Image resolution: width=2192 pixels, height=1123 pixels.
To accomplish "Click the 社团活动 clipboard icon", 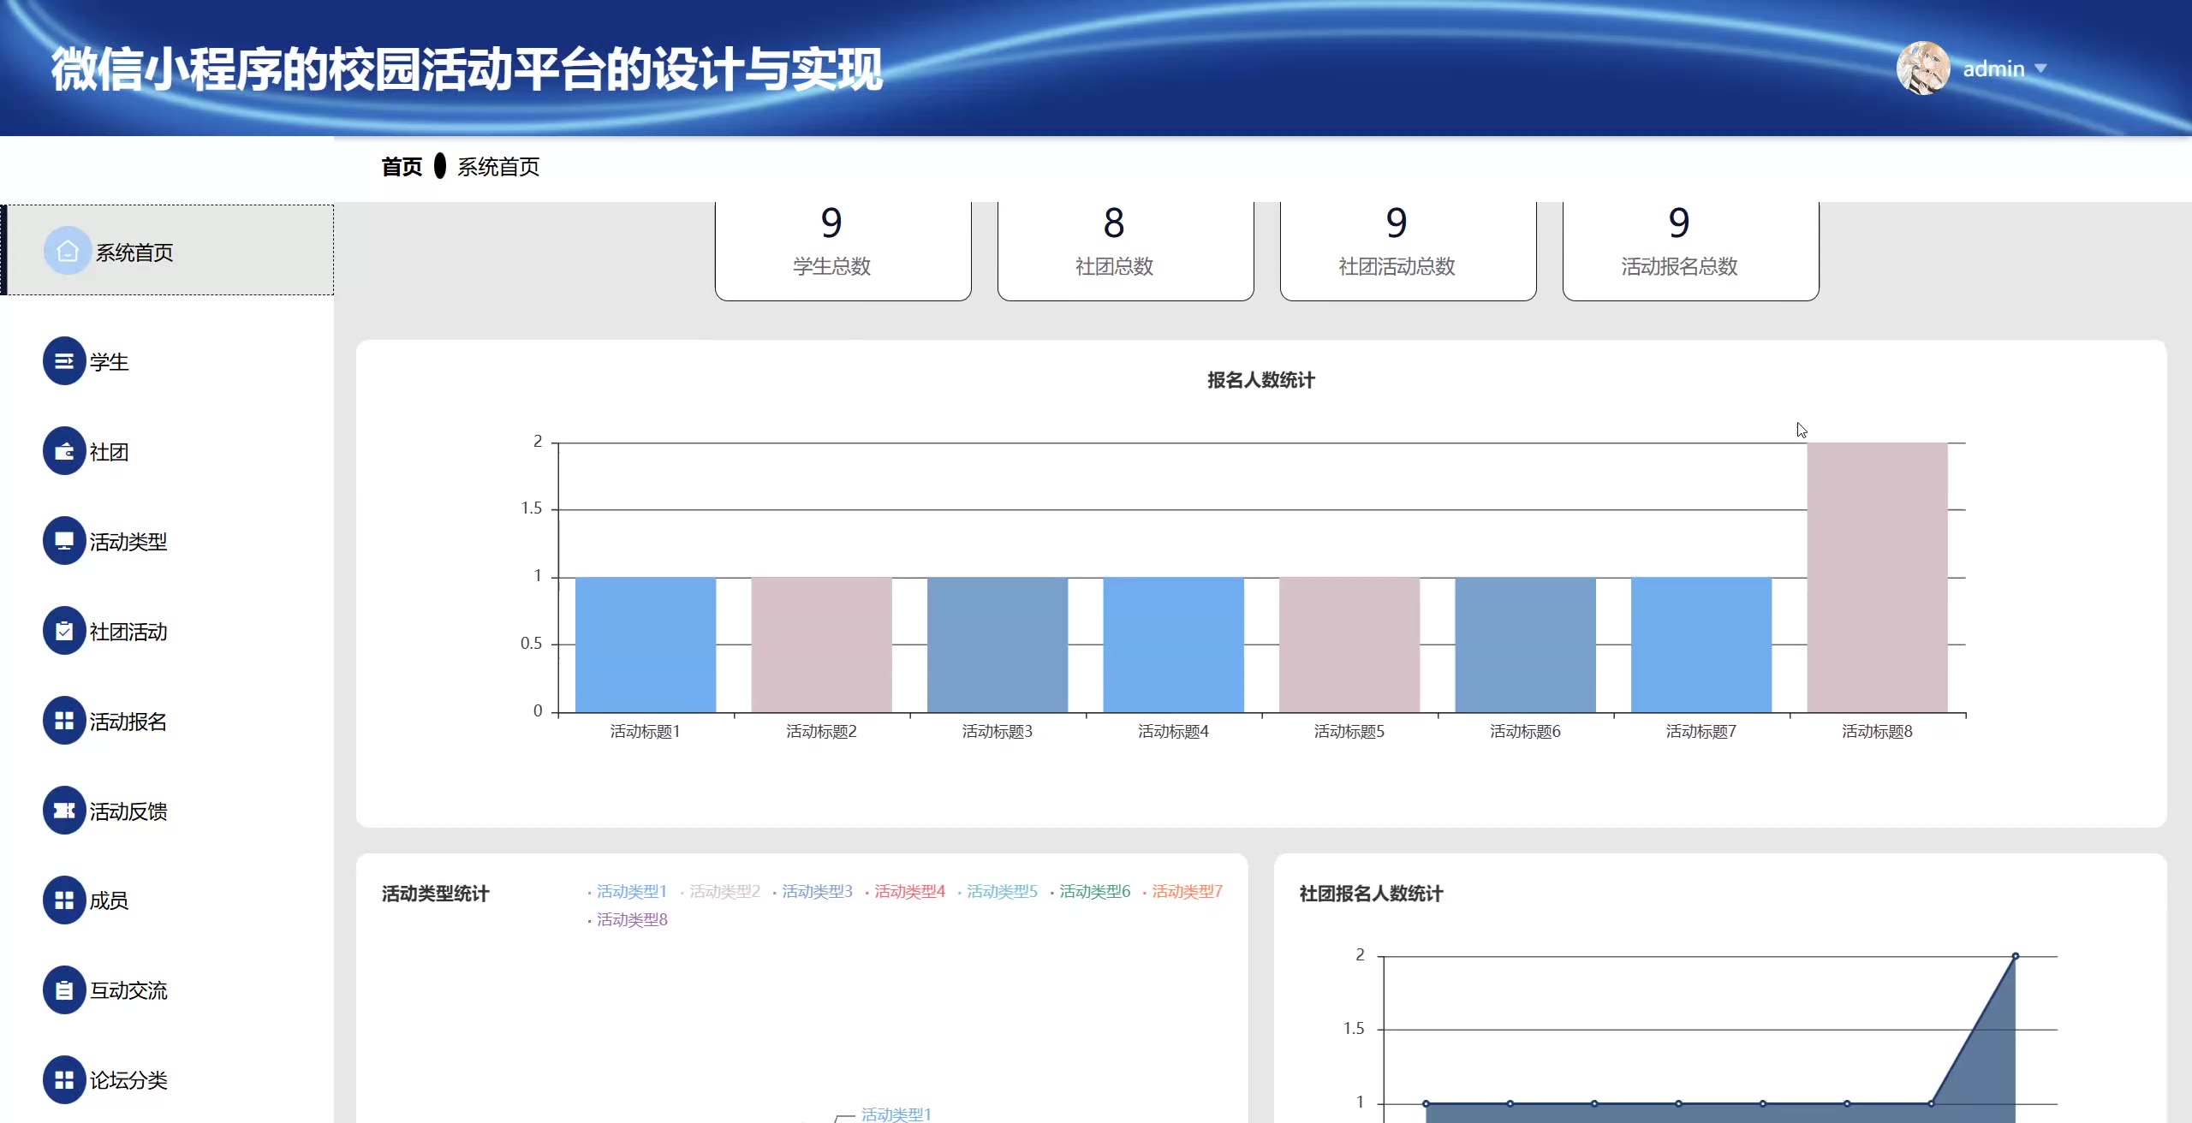I will [64, 631].
